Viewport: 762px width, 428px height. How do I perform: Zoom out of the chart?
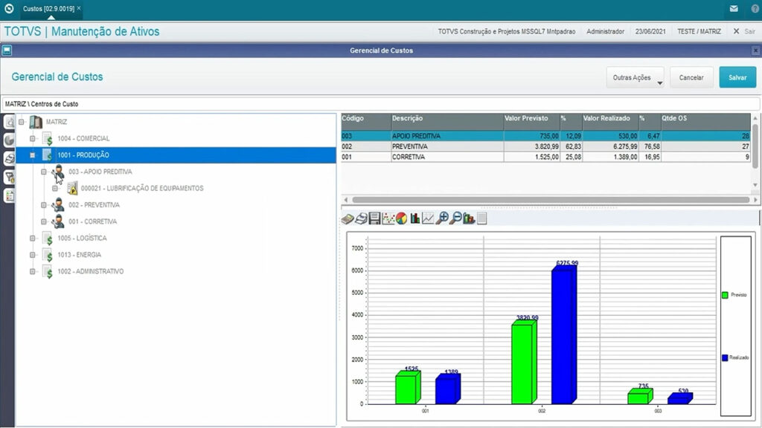coord(455,219)
